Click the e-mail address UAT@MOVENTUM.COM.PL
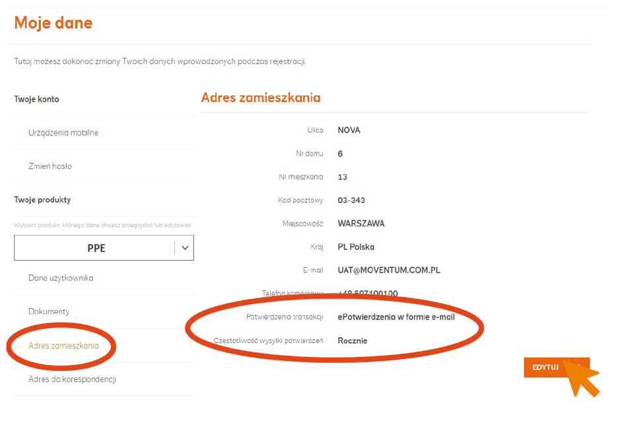The image size is (618, 421). pos(389,271)
